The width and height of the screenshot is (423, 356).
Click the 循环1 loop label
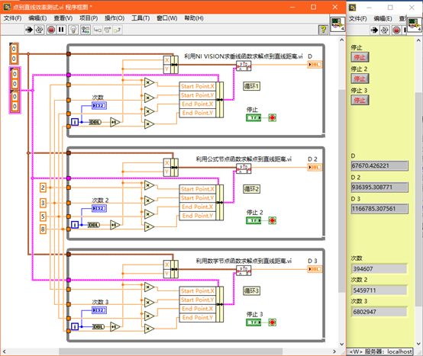251,86
